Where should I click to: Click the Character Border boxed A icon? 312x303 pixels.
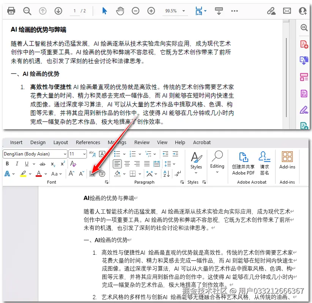(102, 154)
